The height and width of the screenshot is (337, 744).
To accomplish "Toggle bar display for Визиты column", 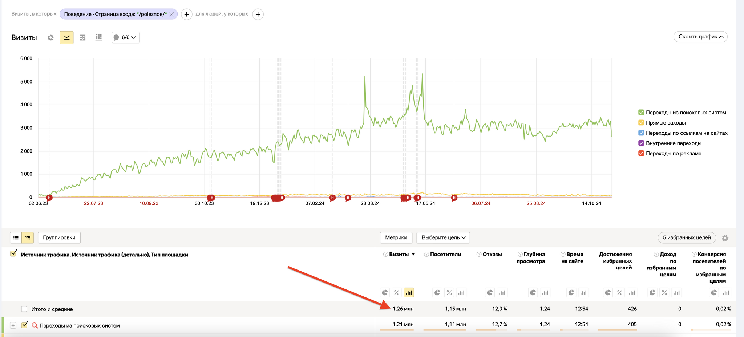I will point(409,292).
